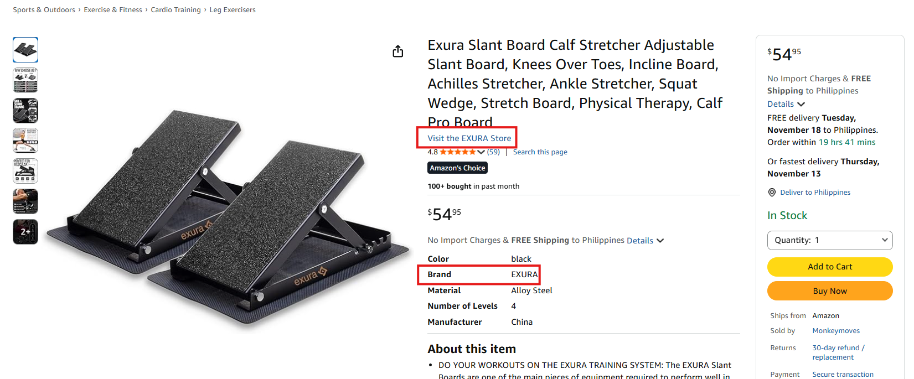Click the location pin delivery icon
The image size is (914, 379).
pyautogui.click(x=772, y=193)
